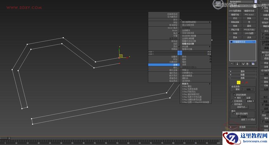The height and width of the screenshot is (145, 269).
Task: Choose 细化连接 in the quad menu
Action: (x=173, y=70)
